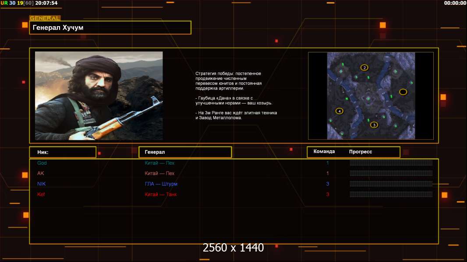Click "ГЛА — Штурм" general entry
The width and height of the screenshot is (467, 262).
[x=161, y=184]
